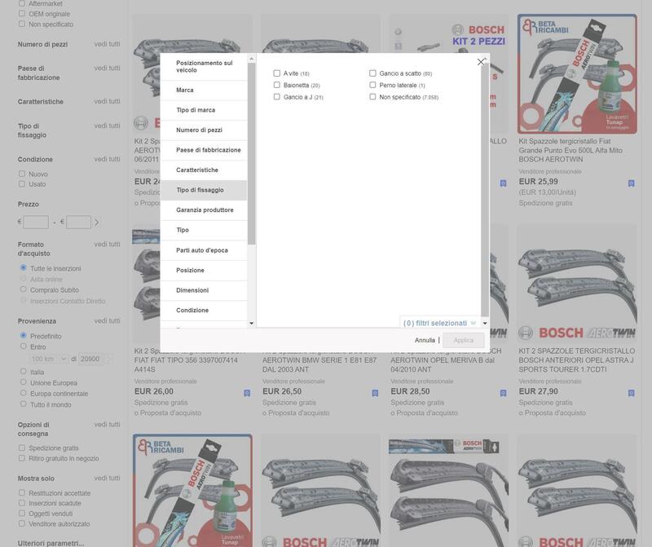This screenshot has width=652, height=547.
Task: Click the watch icon beside EUR 26,00
Action: [247, 393]
